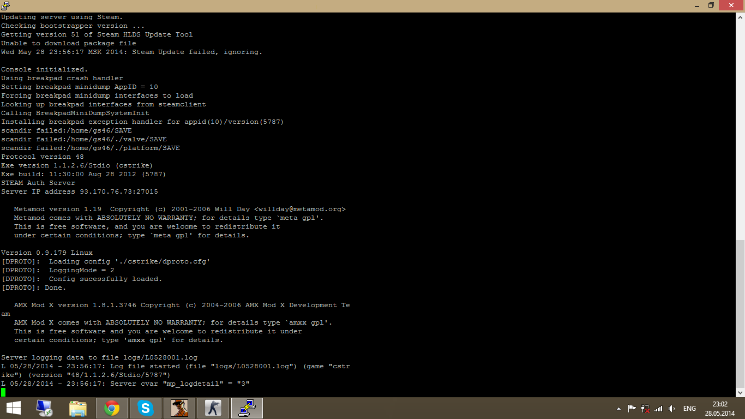Show hidden system tray icons
This screenshot has width=745, height=419.
(618, 408)
